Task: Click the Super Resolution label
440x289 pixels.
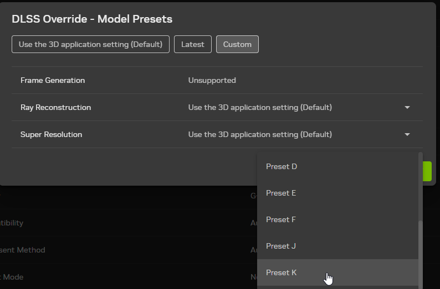Action: [x=52, y=135]
